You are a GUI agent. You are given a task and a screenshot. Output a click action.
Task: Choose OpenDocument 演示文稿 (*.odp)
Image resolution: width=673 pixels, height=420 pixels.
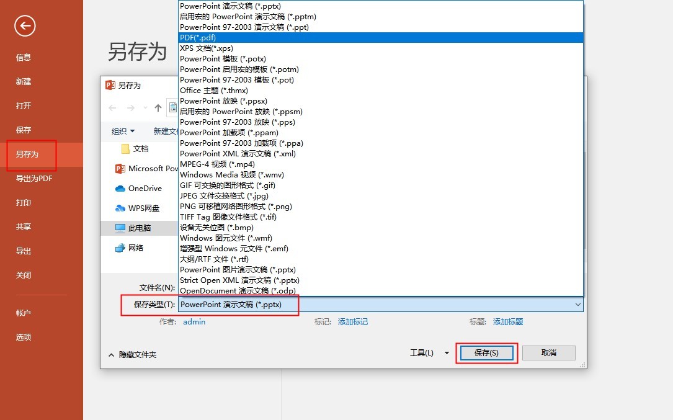[x=381, y=291]
